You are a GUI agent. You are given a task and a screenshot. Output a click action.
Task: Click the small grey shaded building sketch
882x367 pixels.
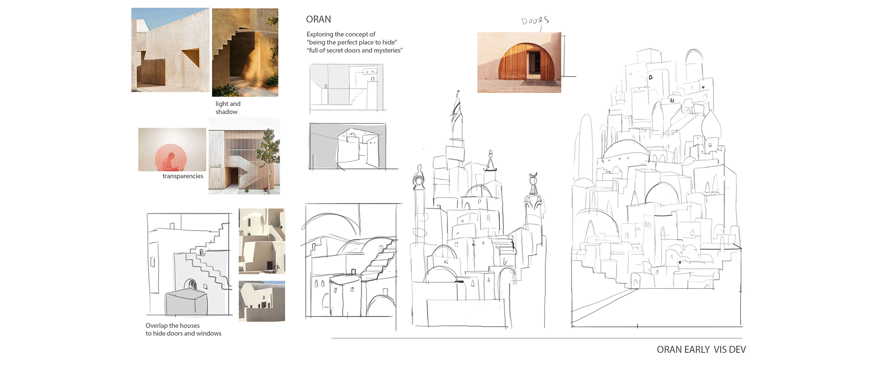pyautogui.click(x=348, y=146)
